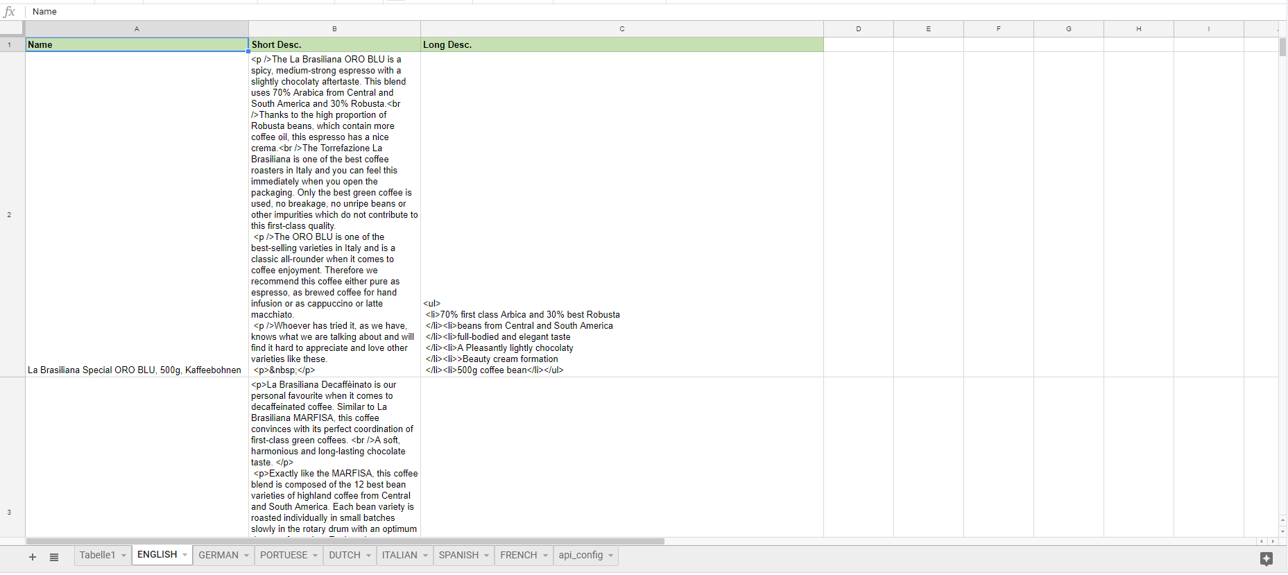Screen dimensions: 1288x575
Task: Click the scroll up arrow
Action: 1282,520
